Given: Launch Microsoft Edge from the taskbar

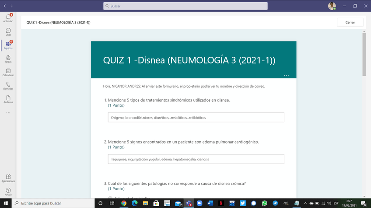Looking at the screenshot, I should tap(135, 203).
